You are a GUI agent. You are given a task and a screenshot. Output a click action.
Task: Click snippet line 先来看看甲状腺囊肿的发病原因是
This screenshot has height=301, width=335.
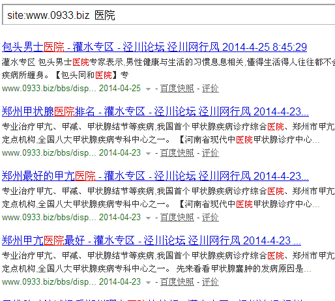244,269
